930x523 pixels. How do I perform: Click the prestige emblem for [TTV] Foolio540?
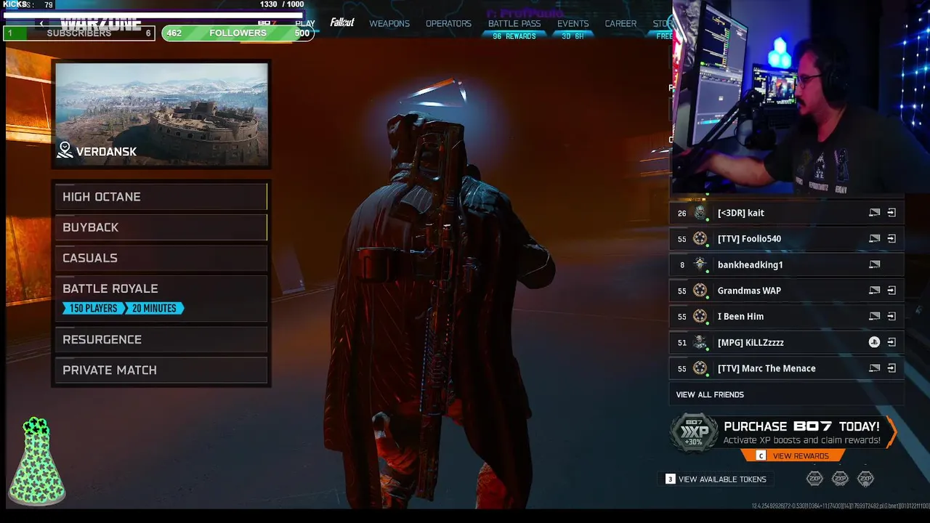[x=700, y=239]
